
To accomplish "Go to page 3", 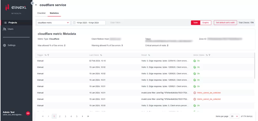I will (66, 116).
